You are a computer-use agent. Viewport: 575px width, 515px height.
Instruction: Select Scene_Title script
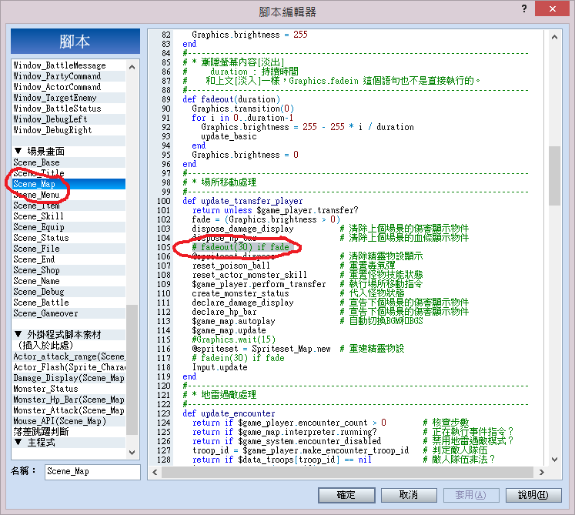(69, 173)
